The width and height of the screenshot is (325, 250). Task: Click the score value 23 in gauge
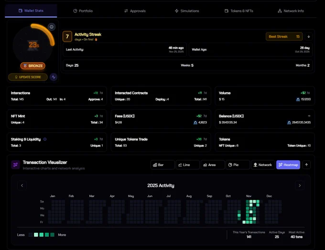33,45
